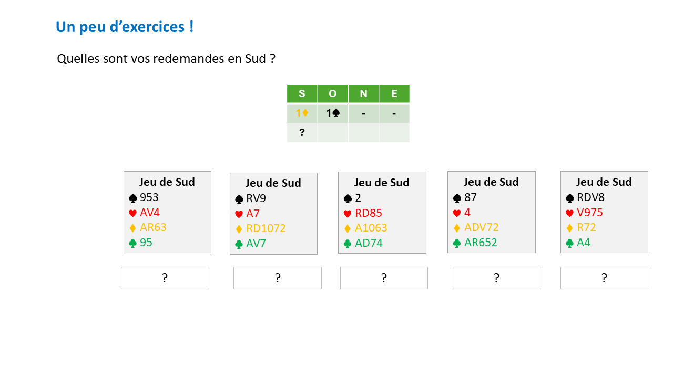Click the answer box under the RV9 hand

[278, 278]
